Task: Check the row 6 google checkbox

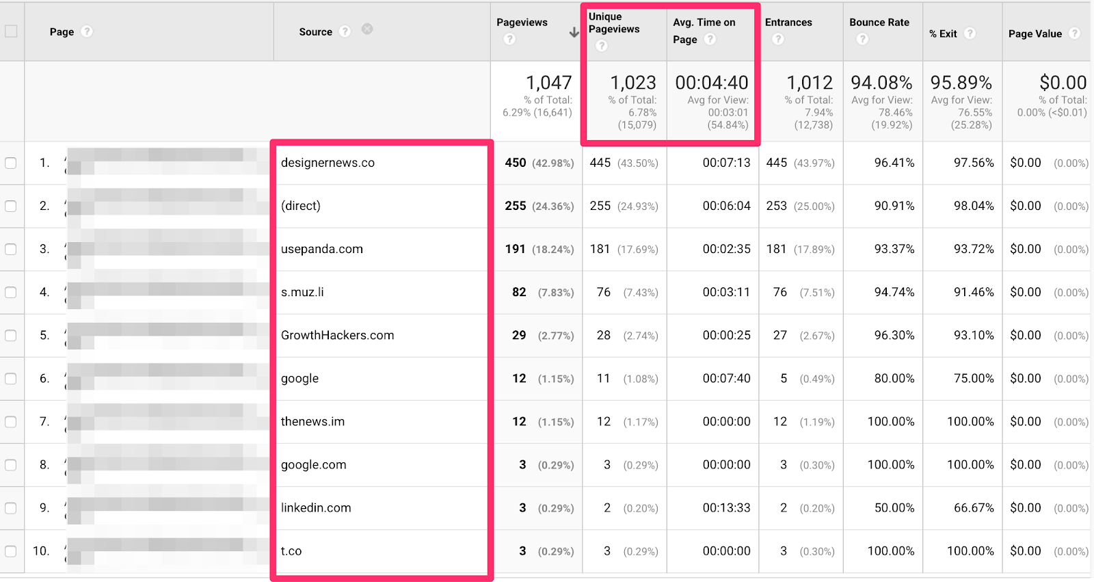Action: pyautogui.click(x=11, y=378)
